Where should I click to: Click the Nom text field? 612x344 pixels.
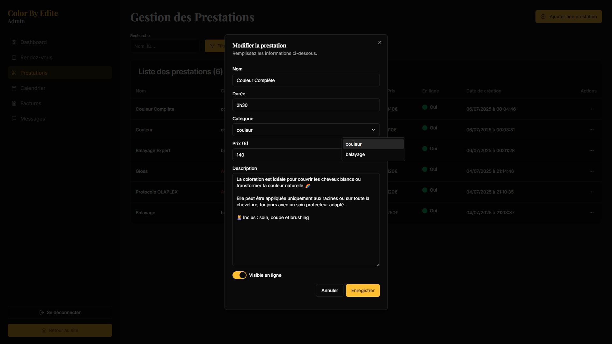(306, 80)
